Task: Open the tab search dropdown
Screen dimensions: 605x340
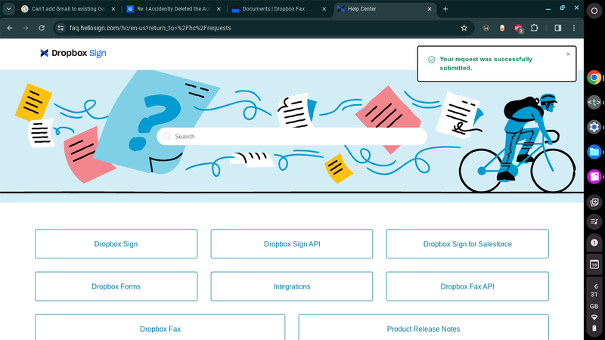Action: tap(8, 9)
